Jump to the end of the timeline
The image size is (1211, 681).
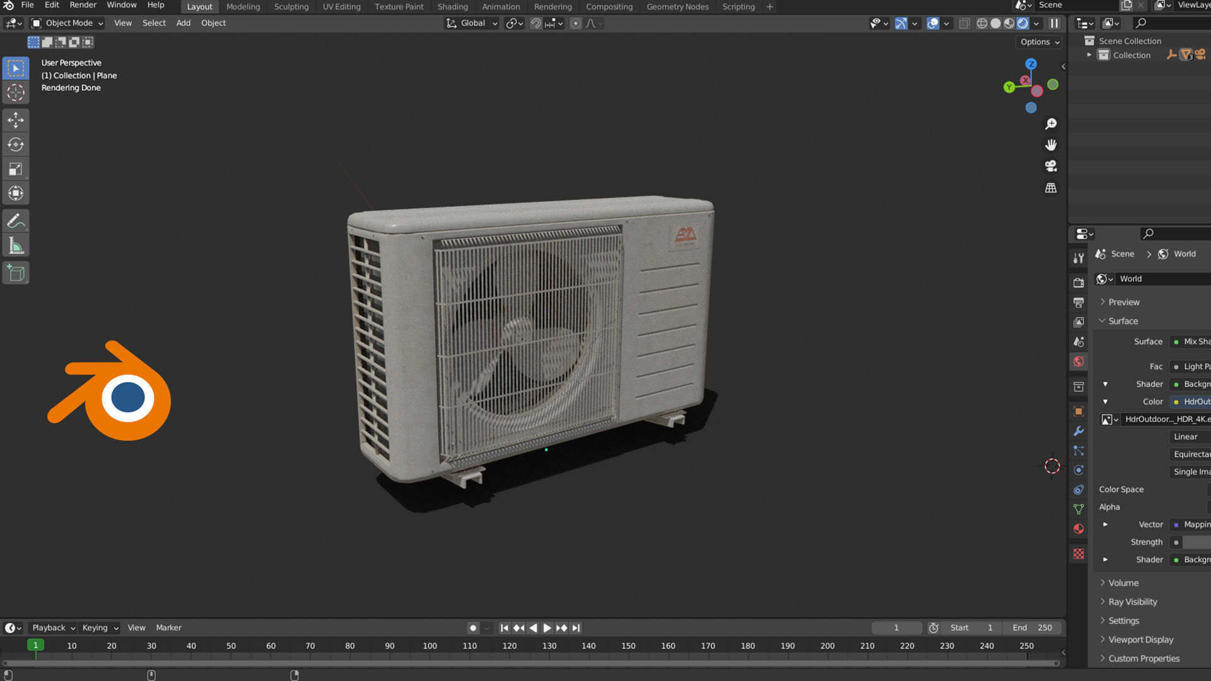point(576,628)
